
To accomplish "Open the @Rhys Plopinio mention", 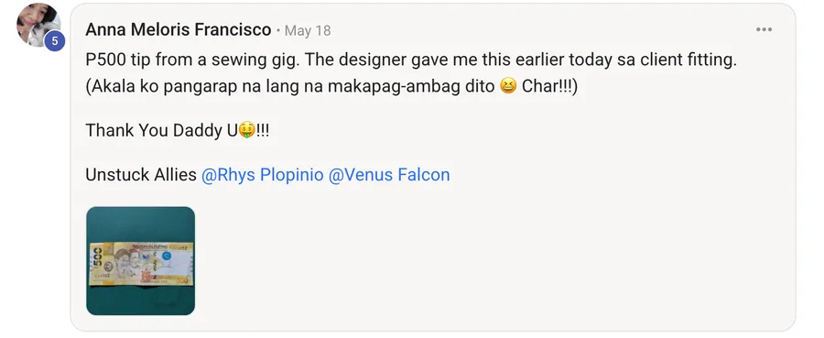I will [x=262, y=175].
